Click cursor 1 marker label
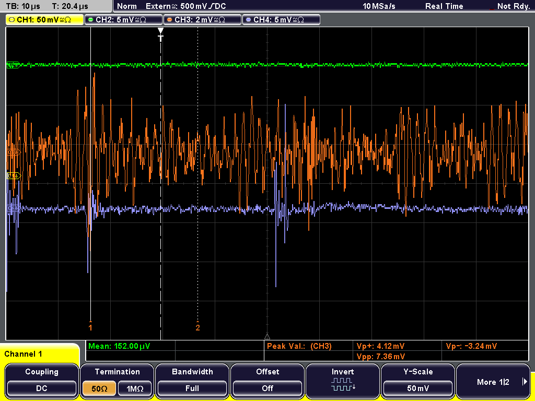535x401 pixels. pyautogui.click(x=90, y=327)
